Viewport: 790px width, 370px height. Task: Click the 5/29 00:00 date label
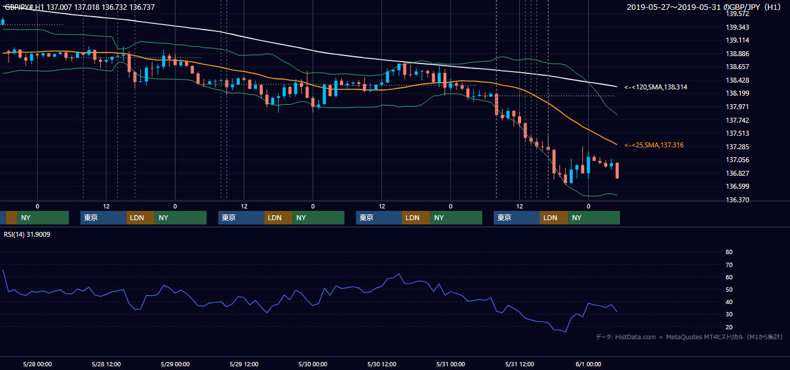tap(175, 364)
